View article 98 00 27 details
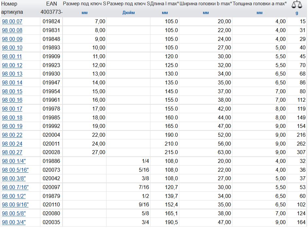This screenshot has width=308, height=228. point(12,152)
